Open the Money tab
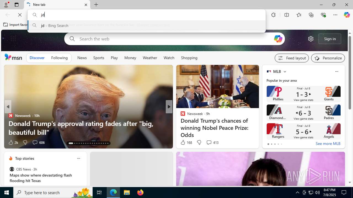Image resolution: width=353 pixels, height=198 pixels. pos(130,58)
